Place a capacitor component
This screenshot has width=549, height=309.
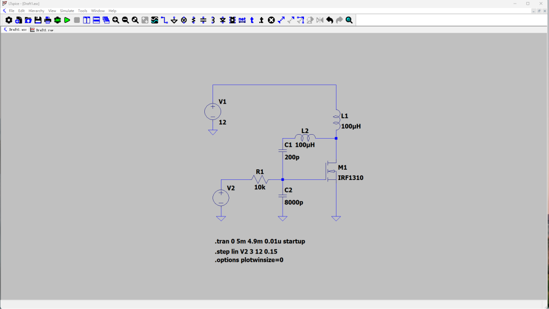click(203, 20)
